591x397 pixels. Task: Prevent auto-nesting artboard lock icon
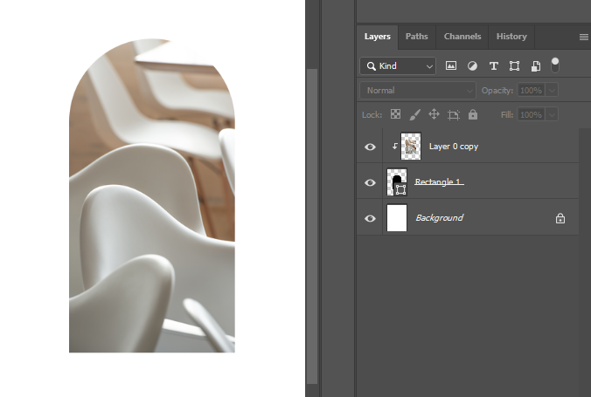pyautogui.click(x=454, y=115)
